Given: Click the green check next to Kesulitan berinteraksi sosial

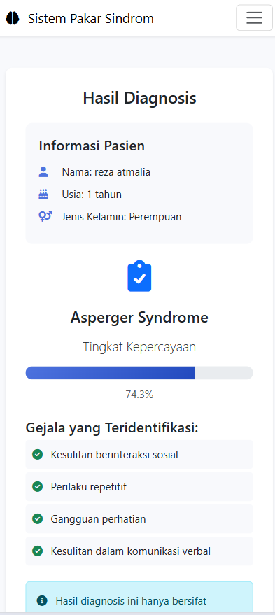Looking at the screenshot, I should [37, 455].
